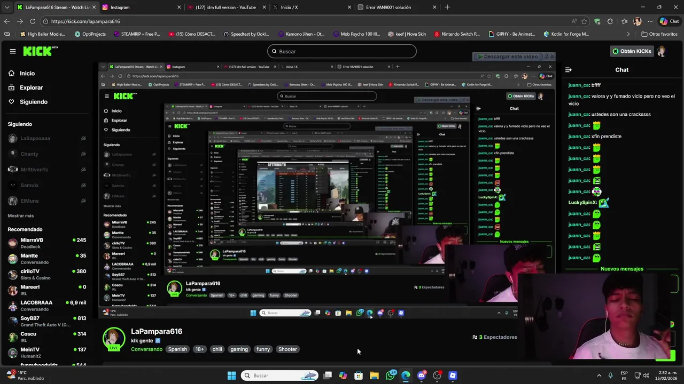The image size is (684, 384).
Task: Click the 3 Espectadores viewer count
Action: pos(495,337)
